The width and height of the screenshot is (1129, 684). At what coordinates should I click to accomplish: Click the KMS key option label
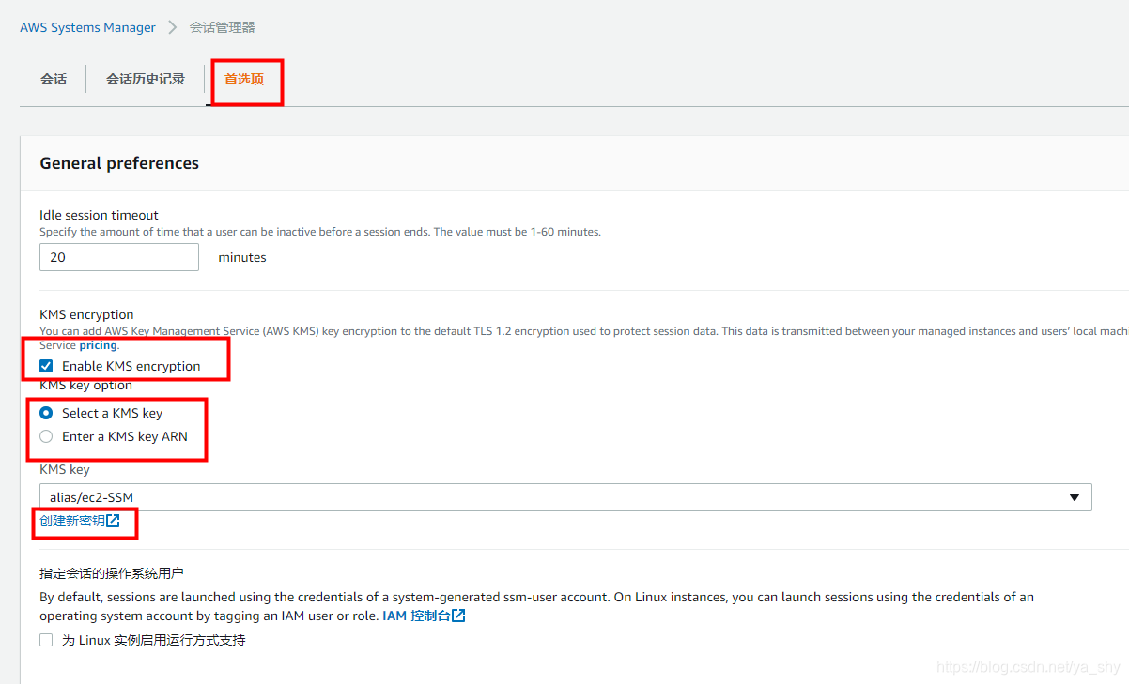(85, 386)
